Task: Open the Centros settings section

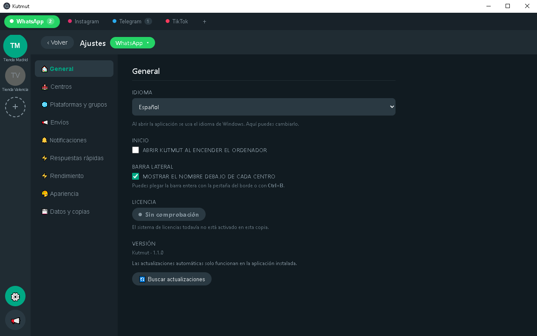Action: 74,87
